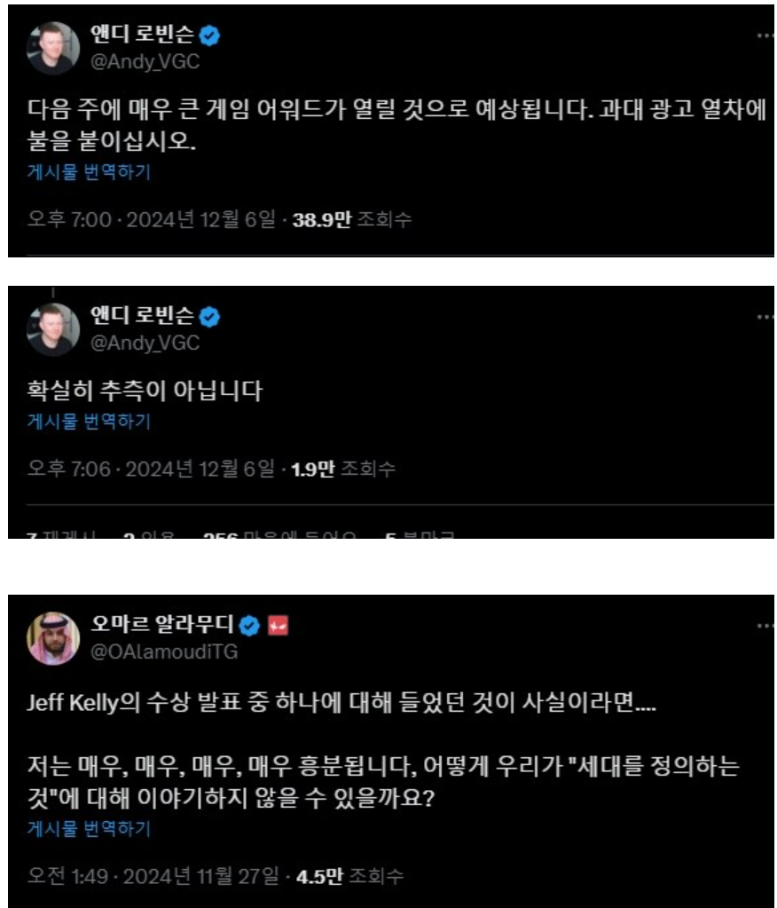Click the 오후 7:06 timestamp on second tweet
This screenshot has width=777, height=908.
click(151, 469)
